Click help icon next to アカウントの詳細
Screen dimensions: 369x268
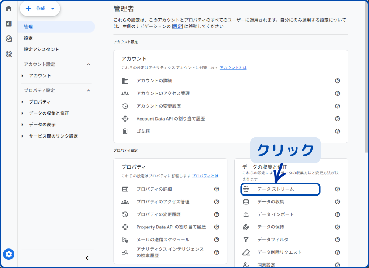(337, 81)
